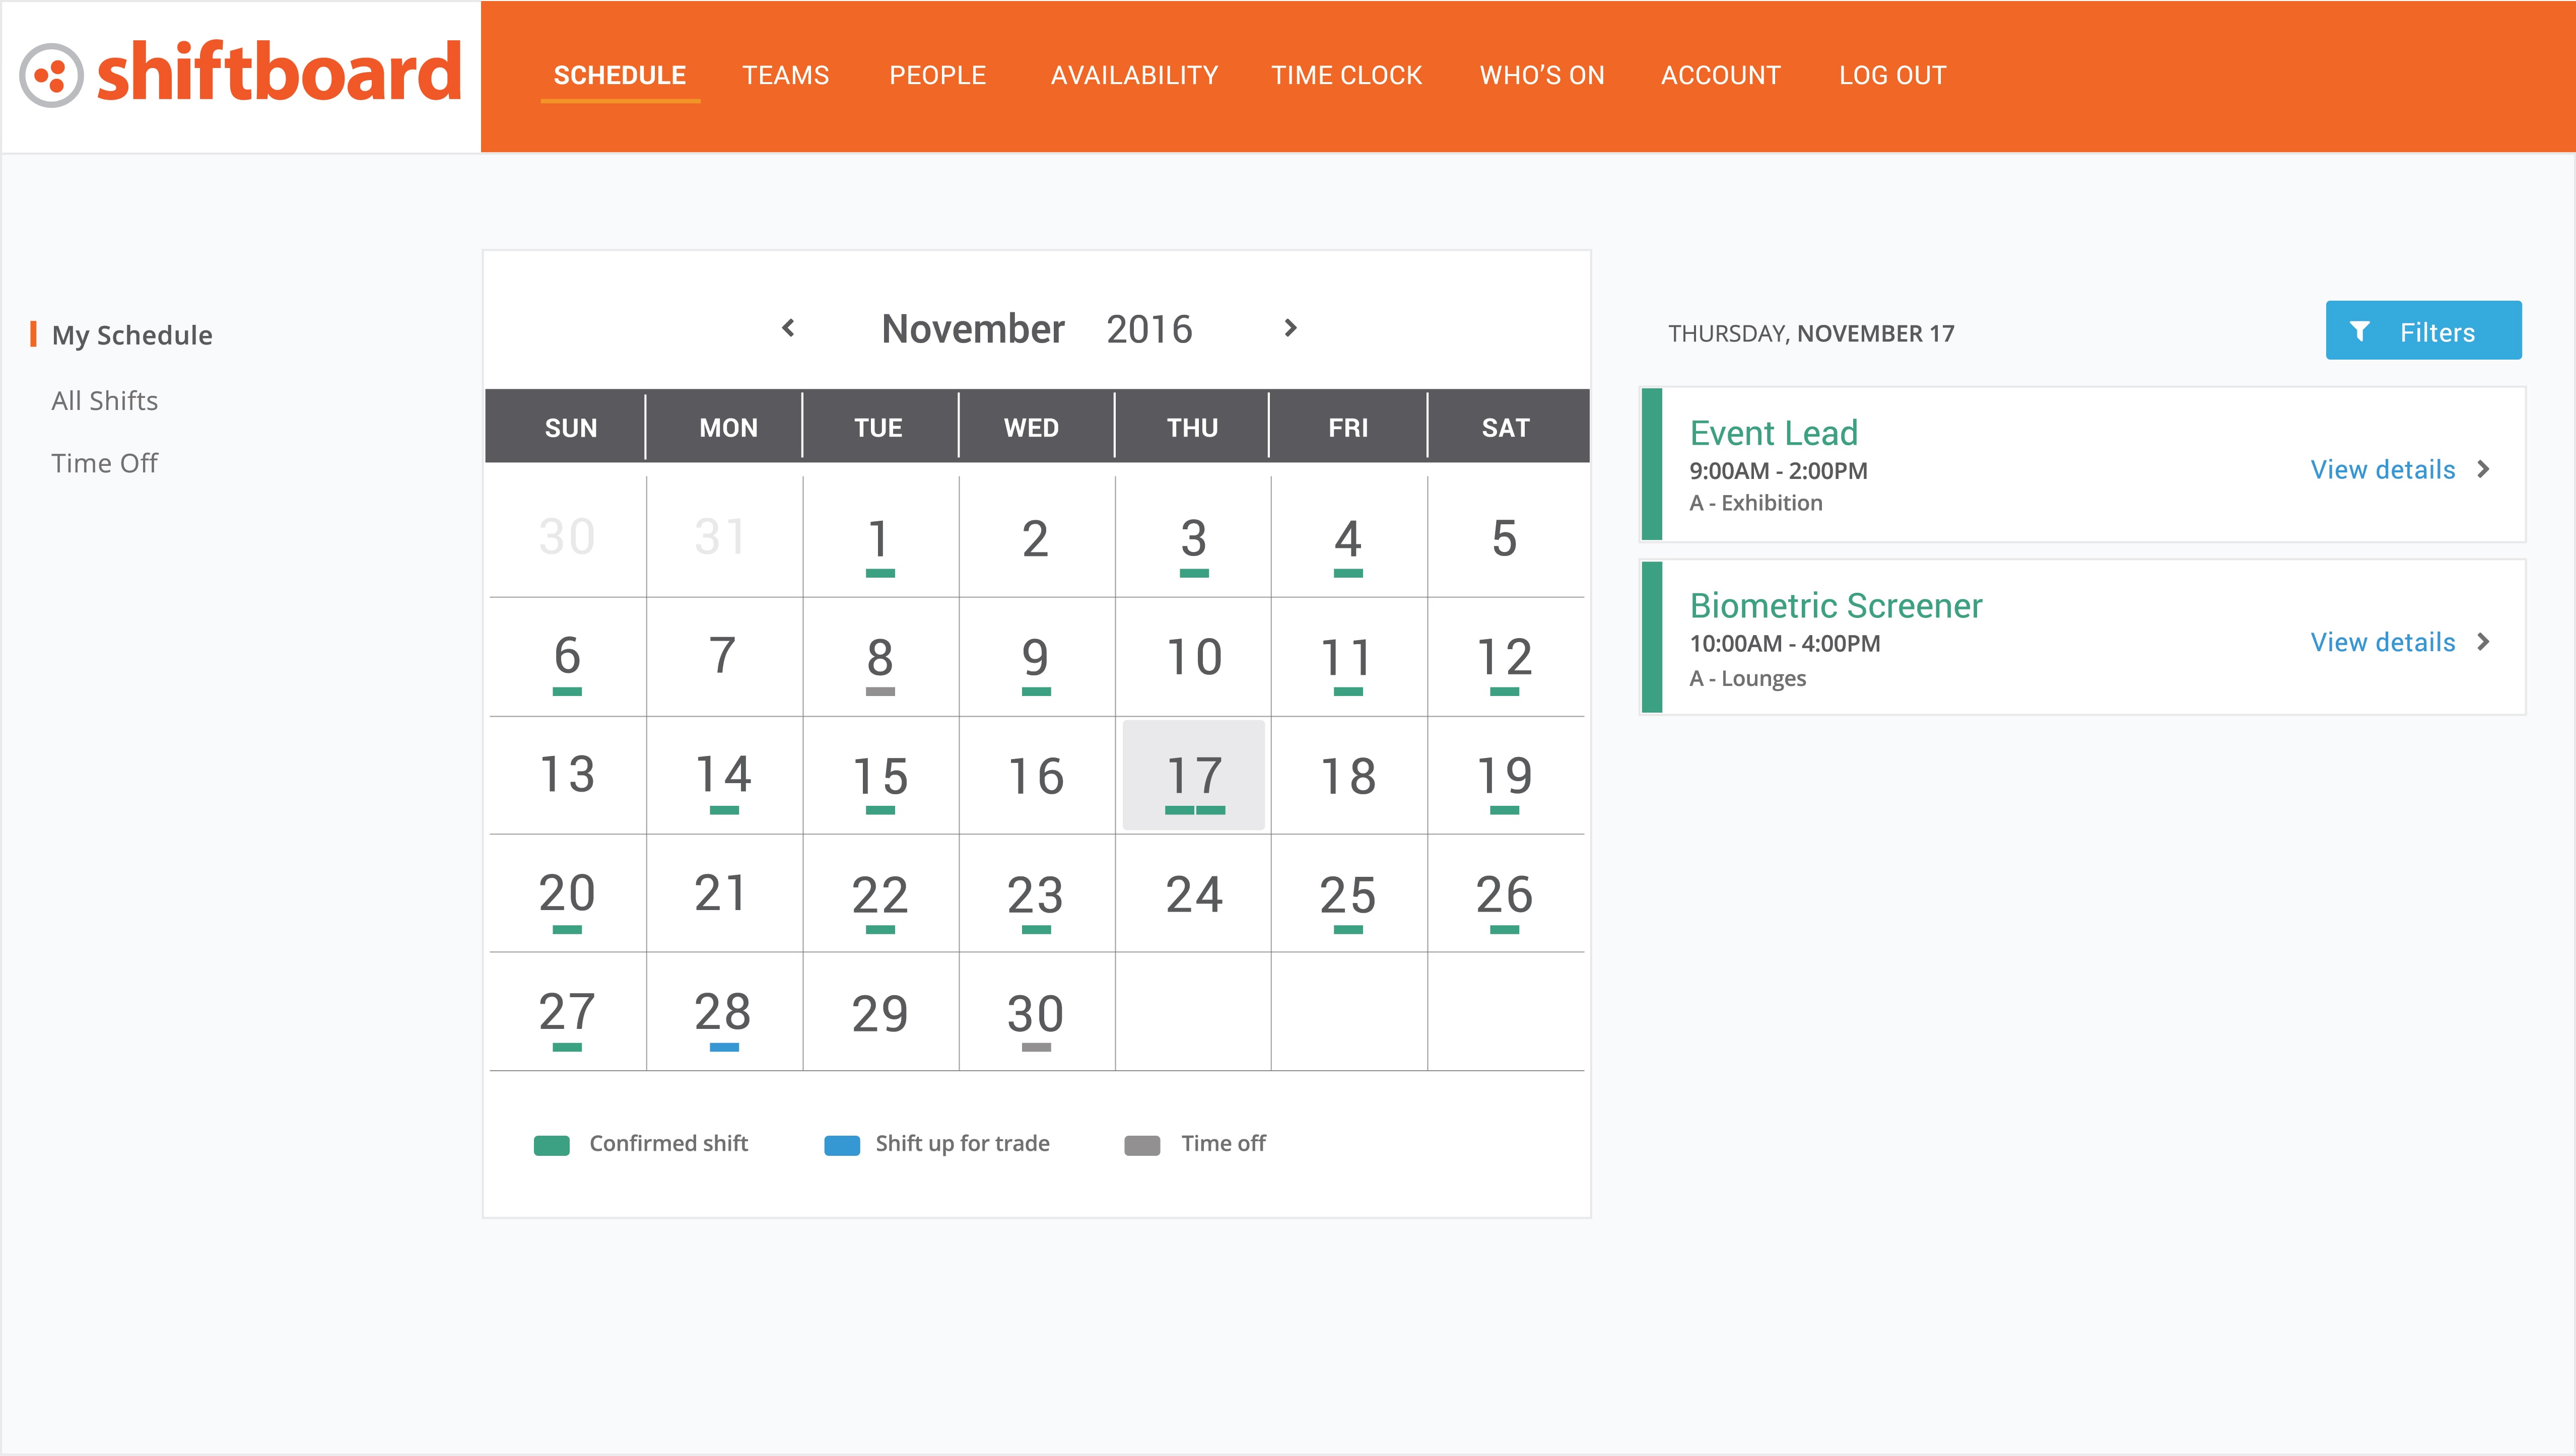This screenshot has height=1456, width=2576.
Task: Click the THU column header
Action: coord(1192,428)
